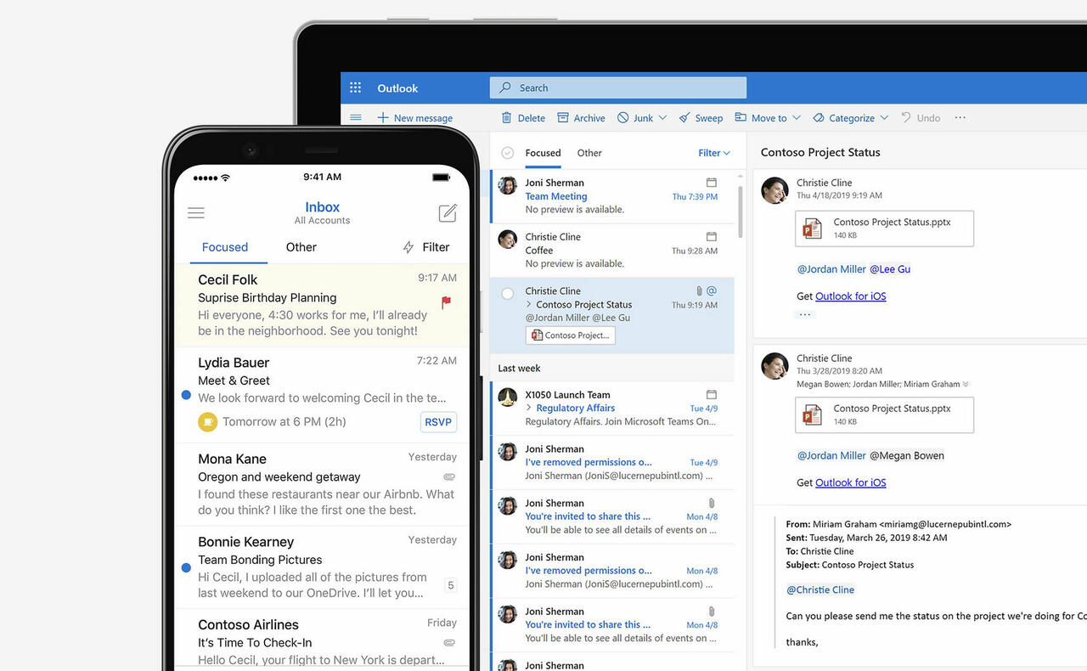This screenshot has width=1087, height=671.
Task: Open the Contoso Project... attachment chip in message list
Action: 570,335
